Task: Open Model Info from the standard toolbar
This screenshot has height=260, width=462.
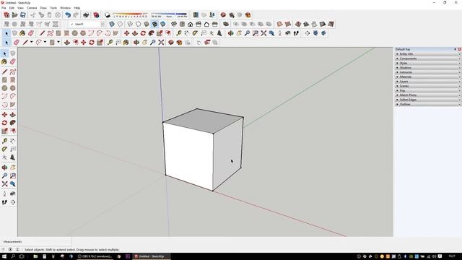Action: (x=96, y=14)
